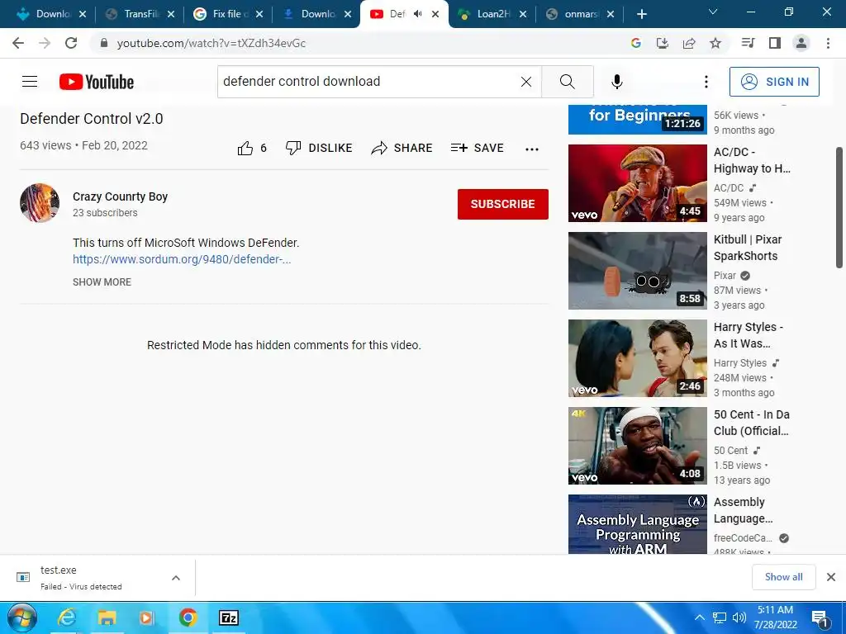Close the YouTube Def tab
The image size is (846, 634).
click(435, 14)
